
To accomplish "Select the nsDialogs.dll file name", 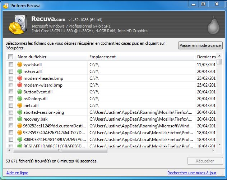I will click(x=35, y=99).
